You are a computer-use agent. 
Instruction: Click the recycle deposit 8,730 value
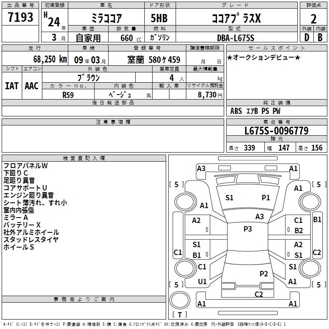pyautogui.click(x=208, y=95)
